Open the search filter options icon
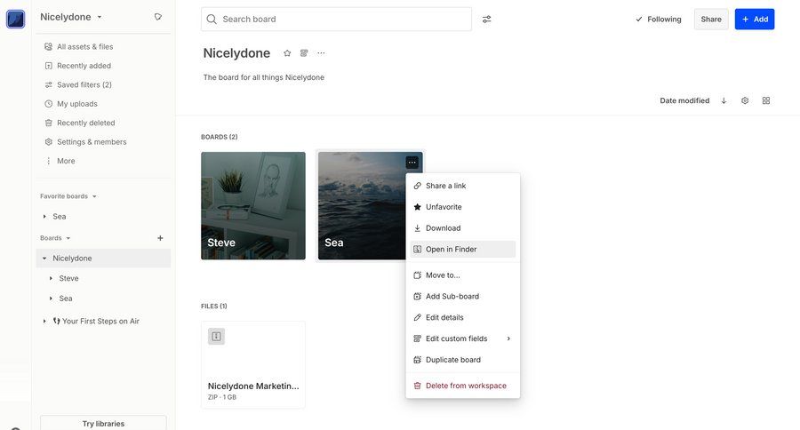800x430 pixels. click(x=487, y=19)
